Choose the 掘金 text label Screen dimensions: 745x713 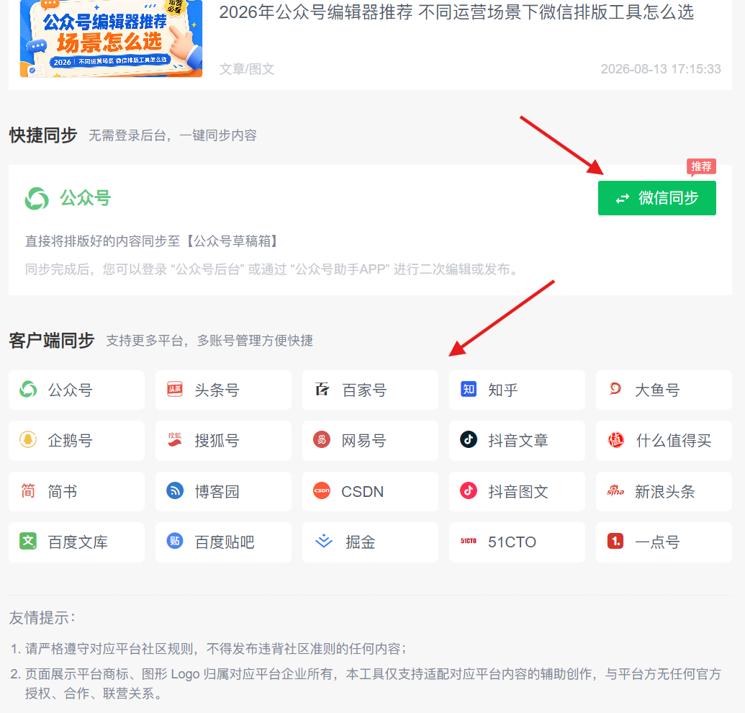(360, 542)
